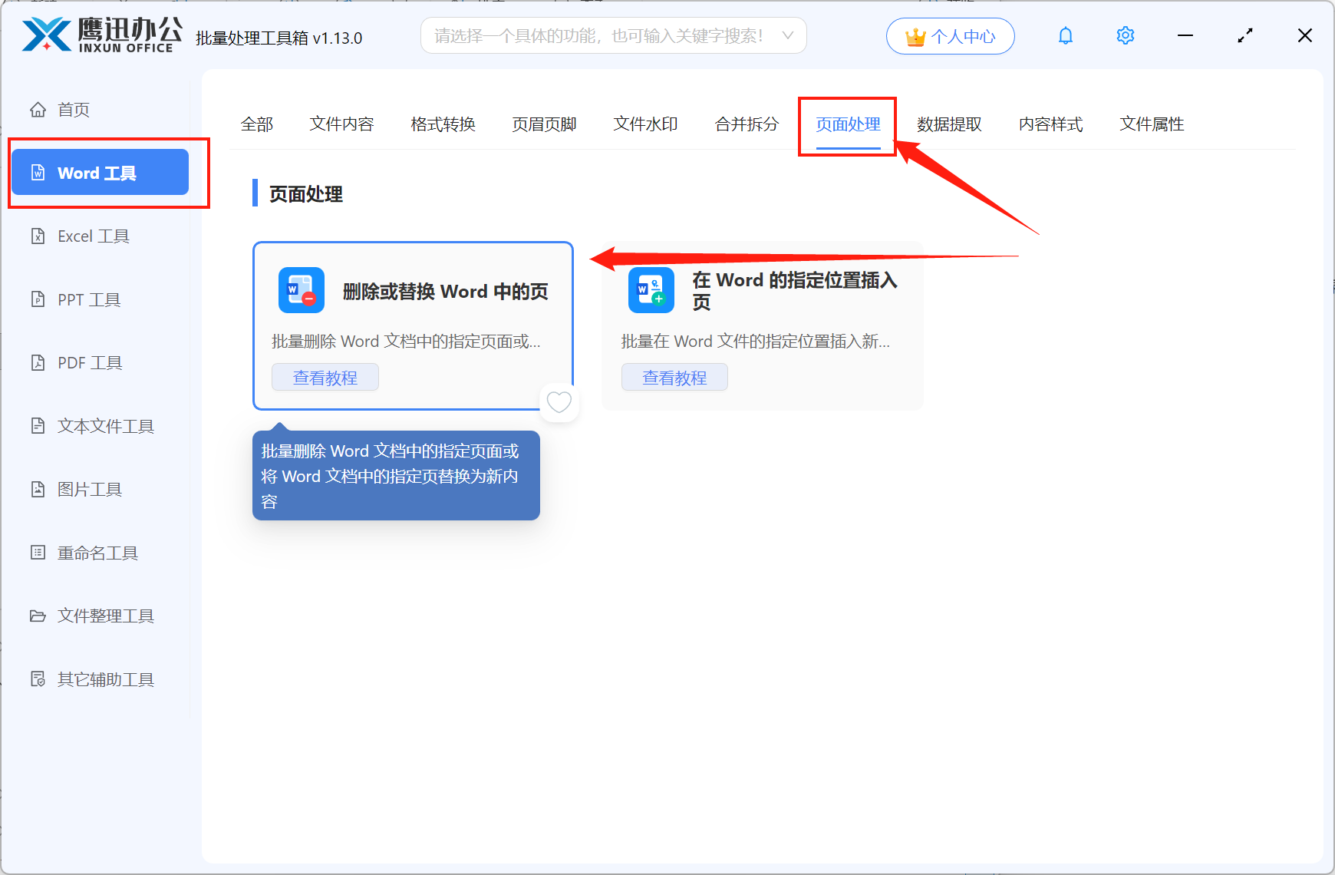Switch to the 数据提取 tab
The height and width of the screenshot is (875, 1335).
[949, 124]
